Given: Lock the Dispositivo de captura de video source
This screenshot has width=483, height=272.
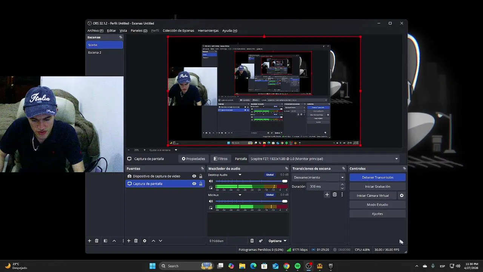Looking at the screenshot, I should pyautogui.click(x=201, y=176).
